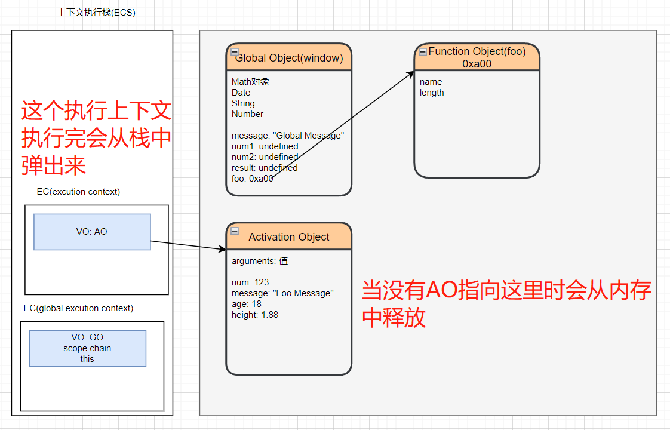Select the Function Object(foo) 0xa00 header
The width and height of the screenshot is (670, 430).
(477, 57)
